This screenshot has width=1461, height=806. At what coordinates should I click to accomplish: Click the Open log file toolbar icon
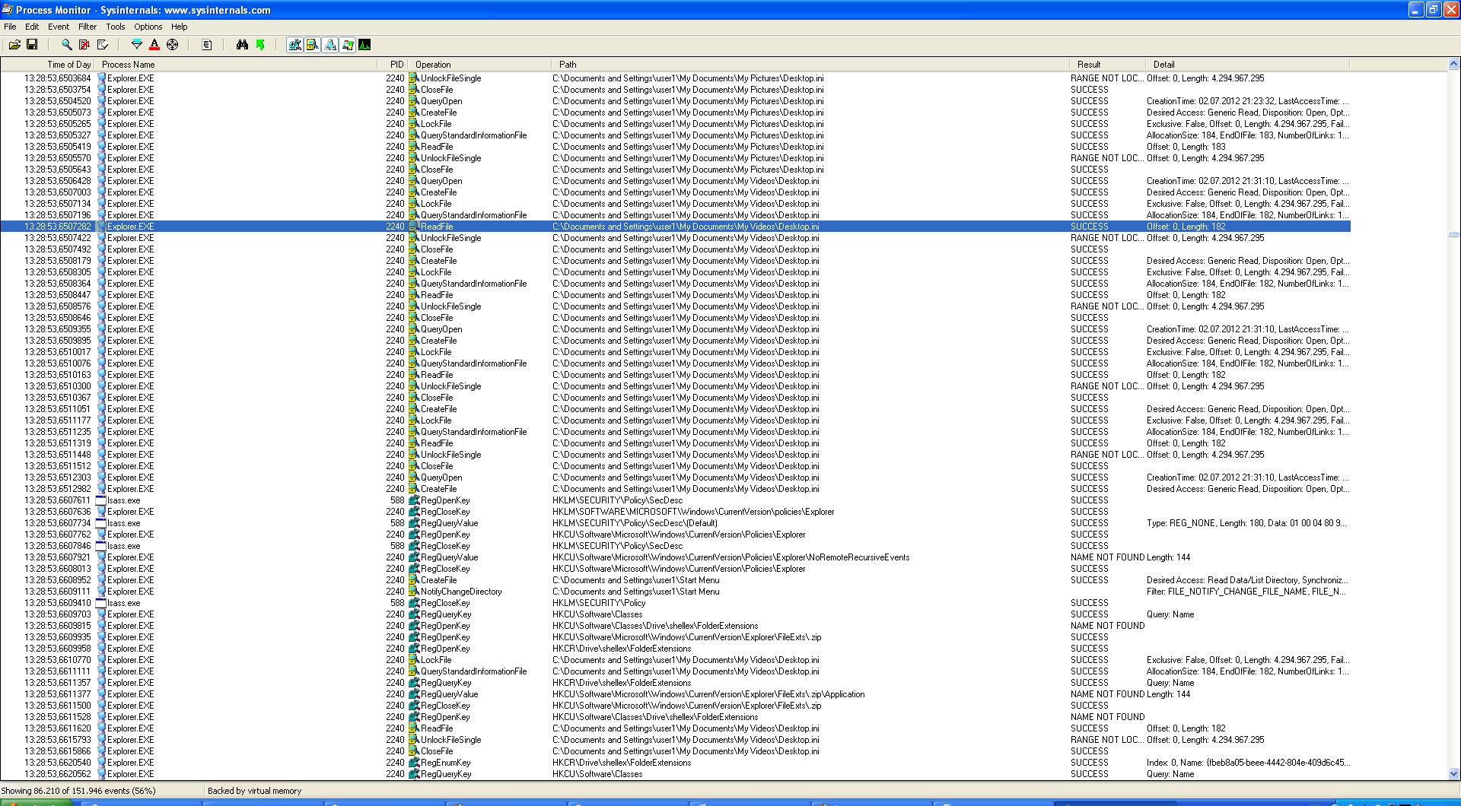tap(14, 45)
